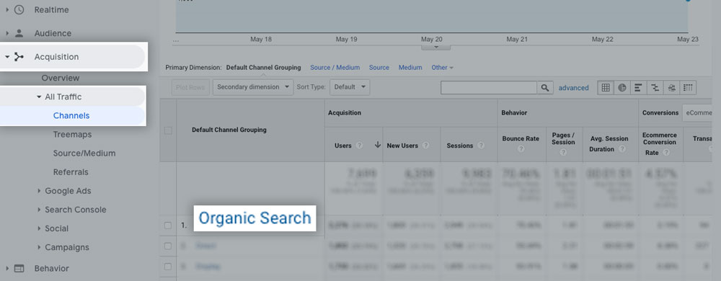Tick the select-all checkbox in table header

coord(168,130)
